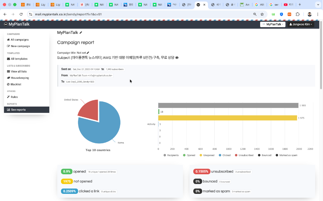Expand the Jongwoo Kim user menu
The image size is (323, 201).
click(x=301, y=24)
